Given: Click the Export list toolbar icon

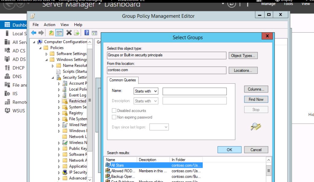Looking at the screenshot, I should pyautogui.click(x=77, y=33).
